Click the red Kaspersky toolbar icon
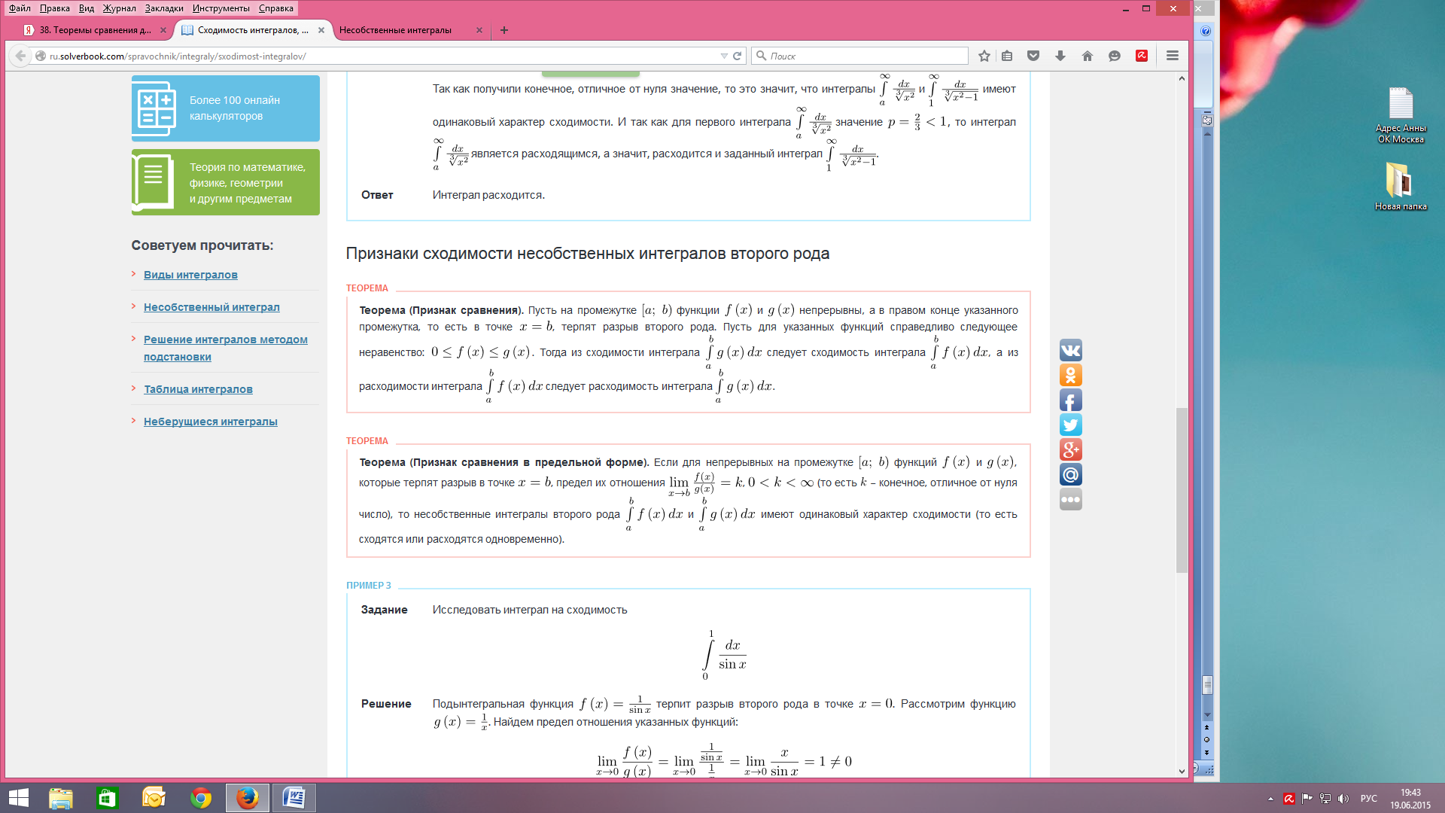1445x813 pixels. click(x=1142, y=56)
